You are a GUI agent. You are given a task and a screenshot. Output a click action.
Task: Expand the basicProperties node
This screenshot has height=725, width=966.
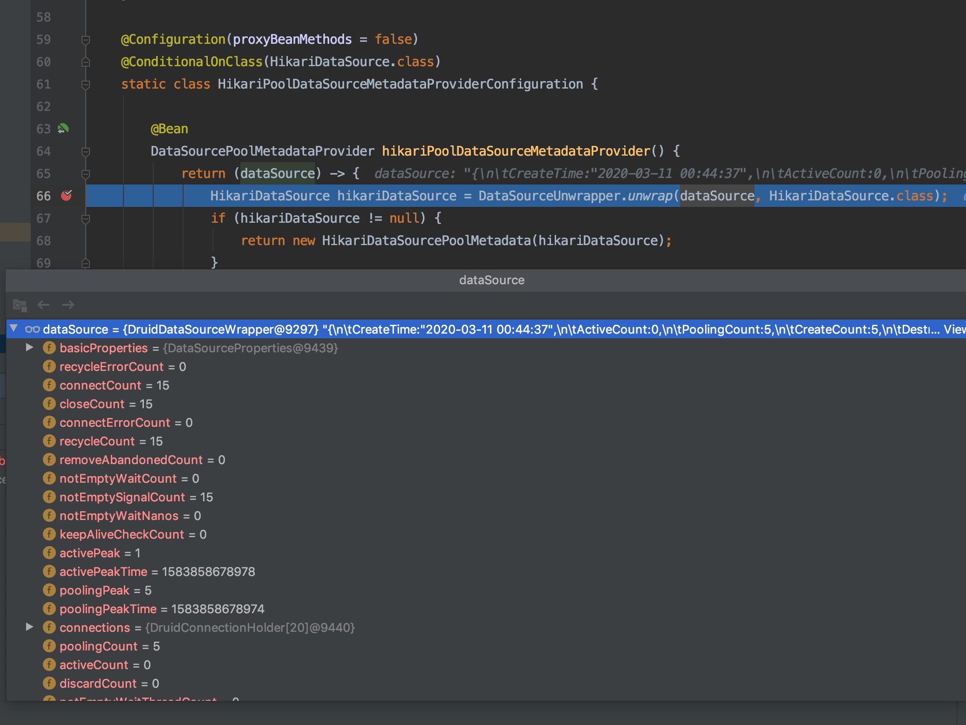[30, 348]
